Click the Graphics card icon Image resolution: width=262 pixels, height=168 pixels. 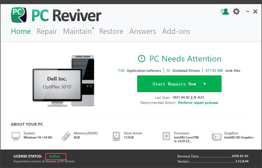coord(216,136)
